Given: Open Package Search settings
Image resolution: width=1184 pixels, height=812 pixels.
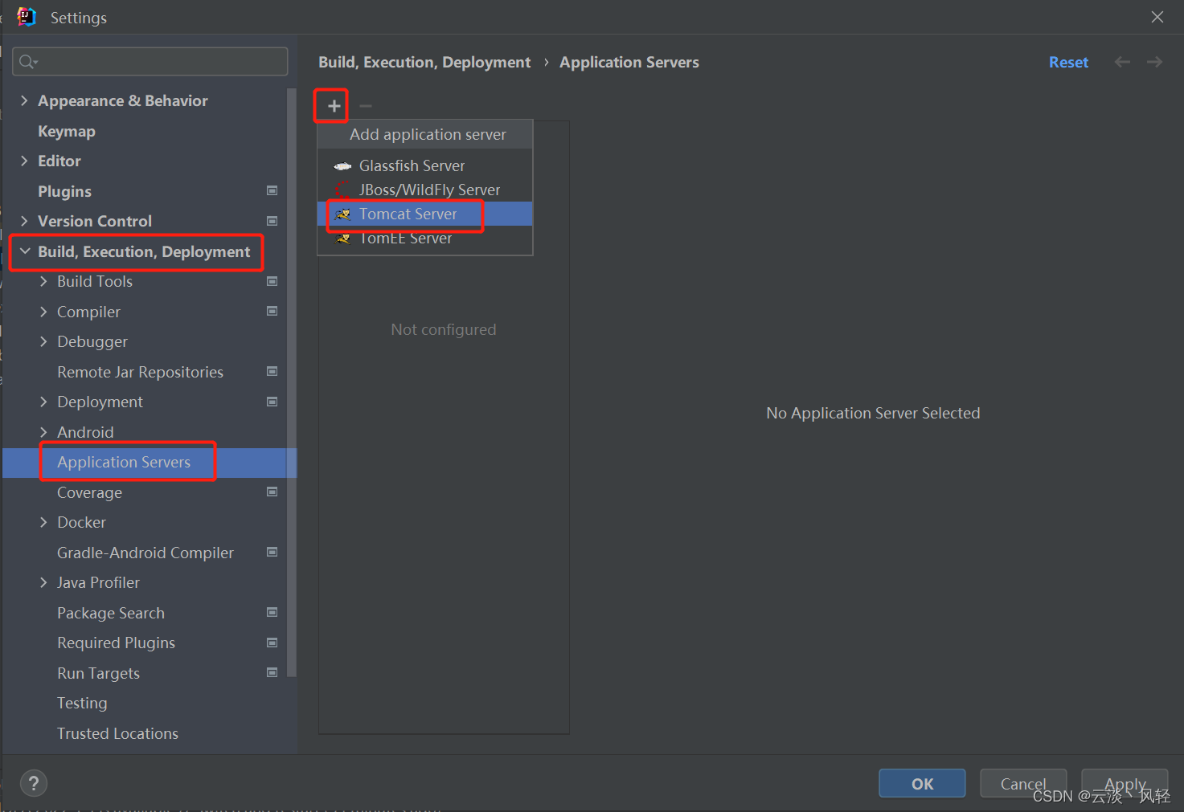Looking at the screenshot, I should (110, 613).
